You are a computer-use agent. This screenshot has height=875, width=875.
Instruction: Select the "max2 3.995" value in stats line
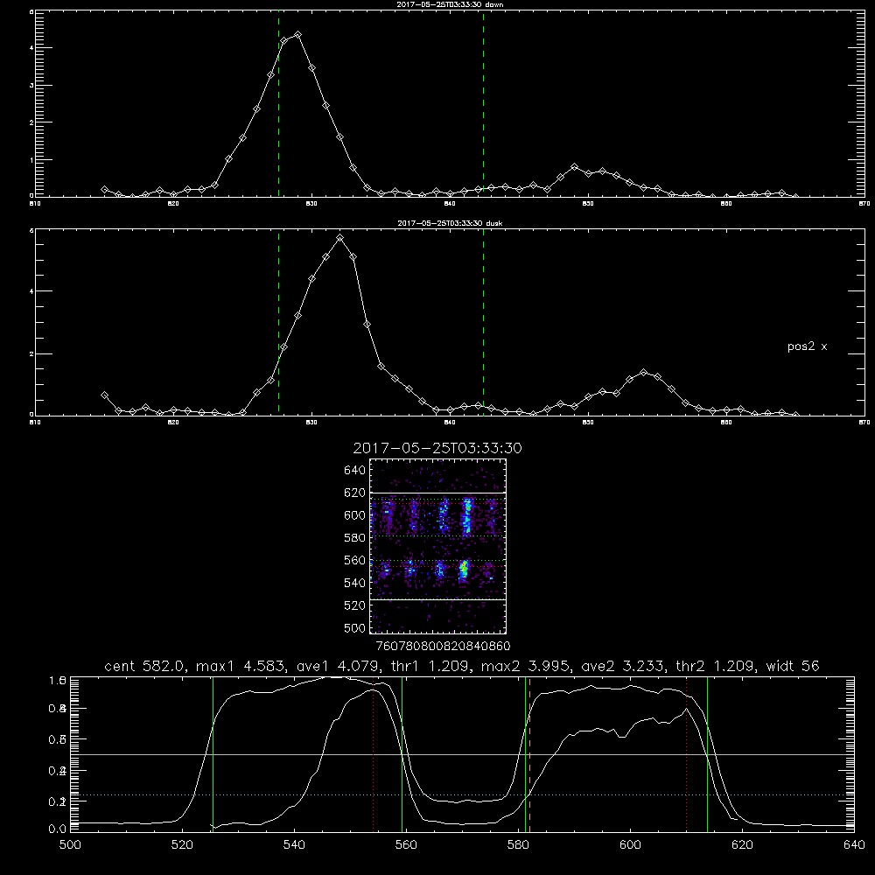524,666
